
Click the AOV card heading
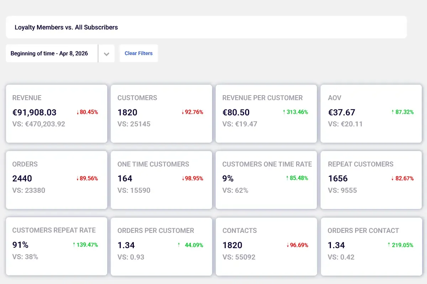(x=335, y=98)
